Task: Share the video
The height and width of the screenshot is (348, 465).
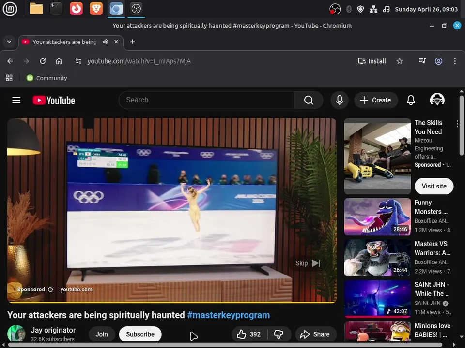Action: [315, 334]
